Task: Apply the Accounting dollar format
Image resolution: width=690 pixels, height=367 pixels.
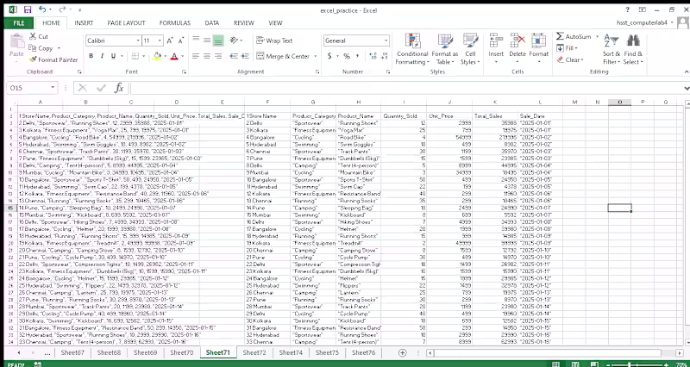Action: (329, 56)
